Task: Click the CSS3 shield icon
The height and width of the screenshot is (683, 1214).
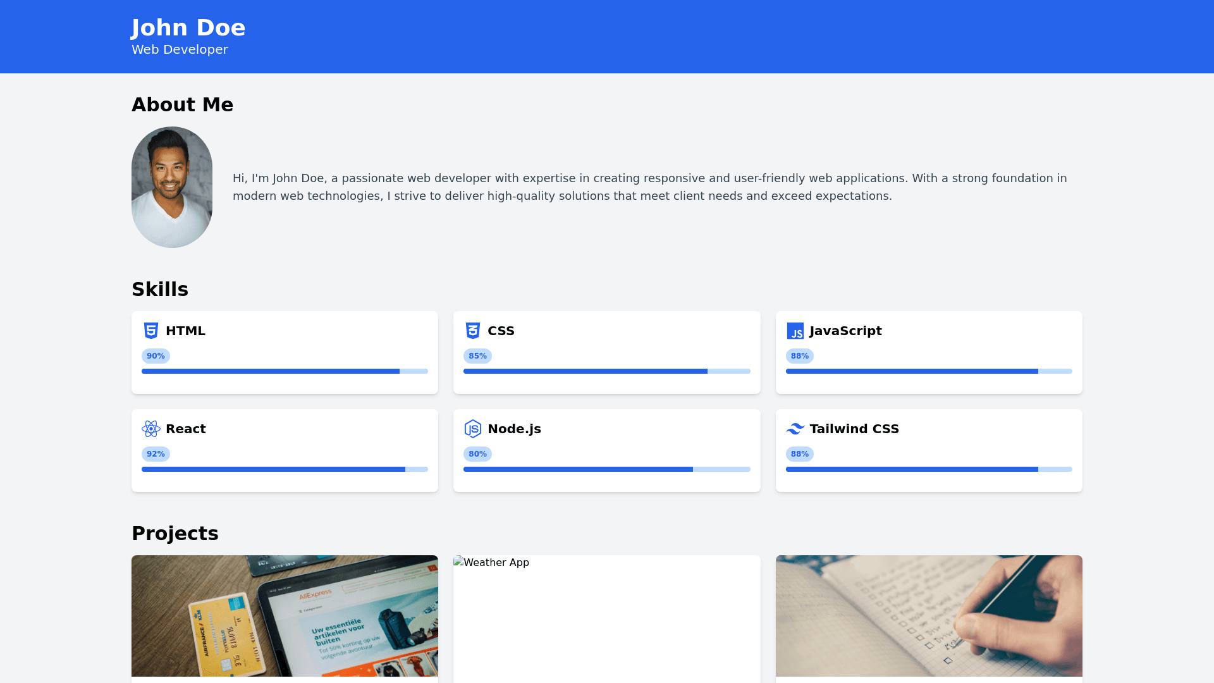Action: 472,331
